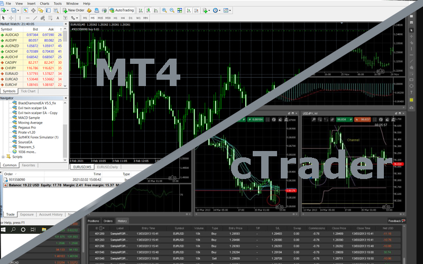Viewport: 423px width, 264px height.
Task: Switch to the Account History tab
Action: coord(51,214)
